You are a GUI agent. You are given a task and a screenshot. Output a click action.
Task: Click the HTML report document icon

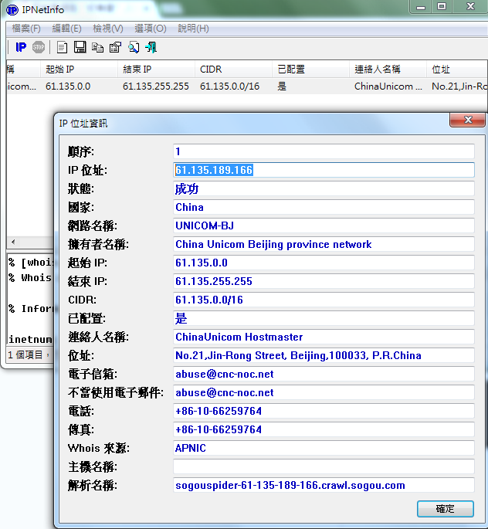(x=62, y=47)
